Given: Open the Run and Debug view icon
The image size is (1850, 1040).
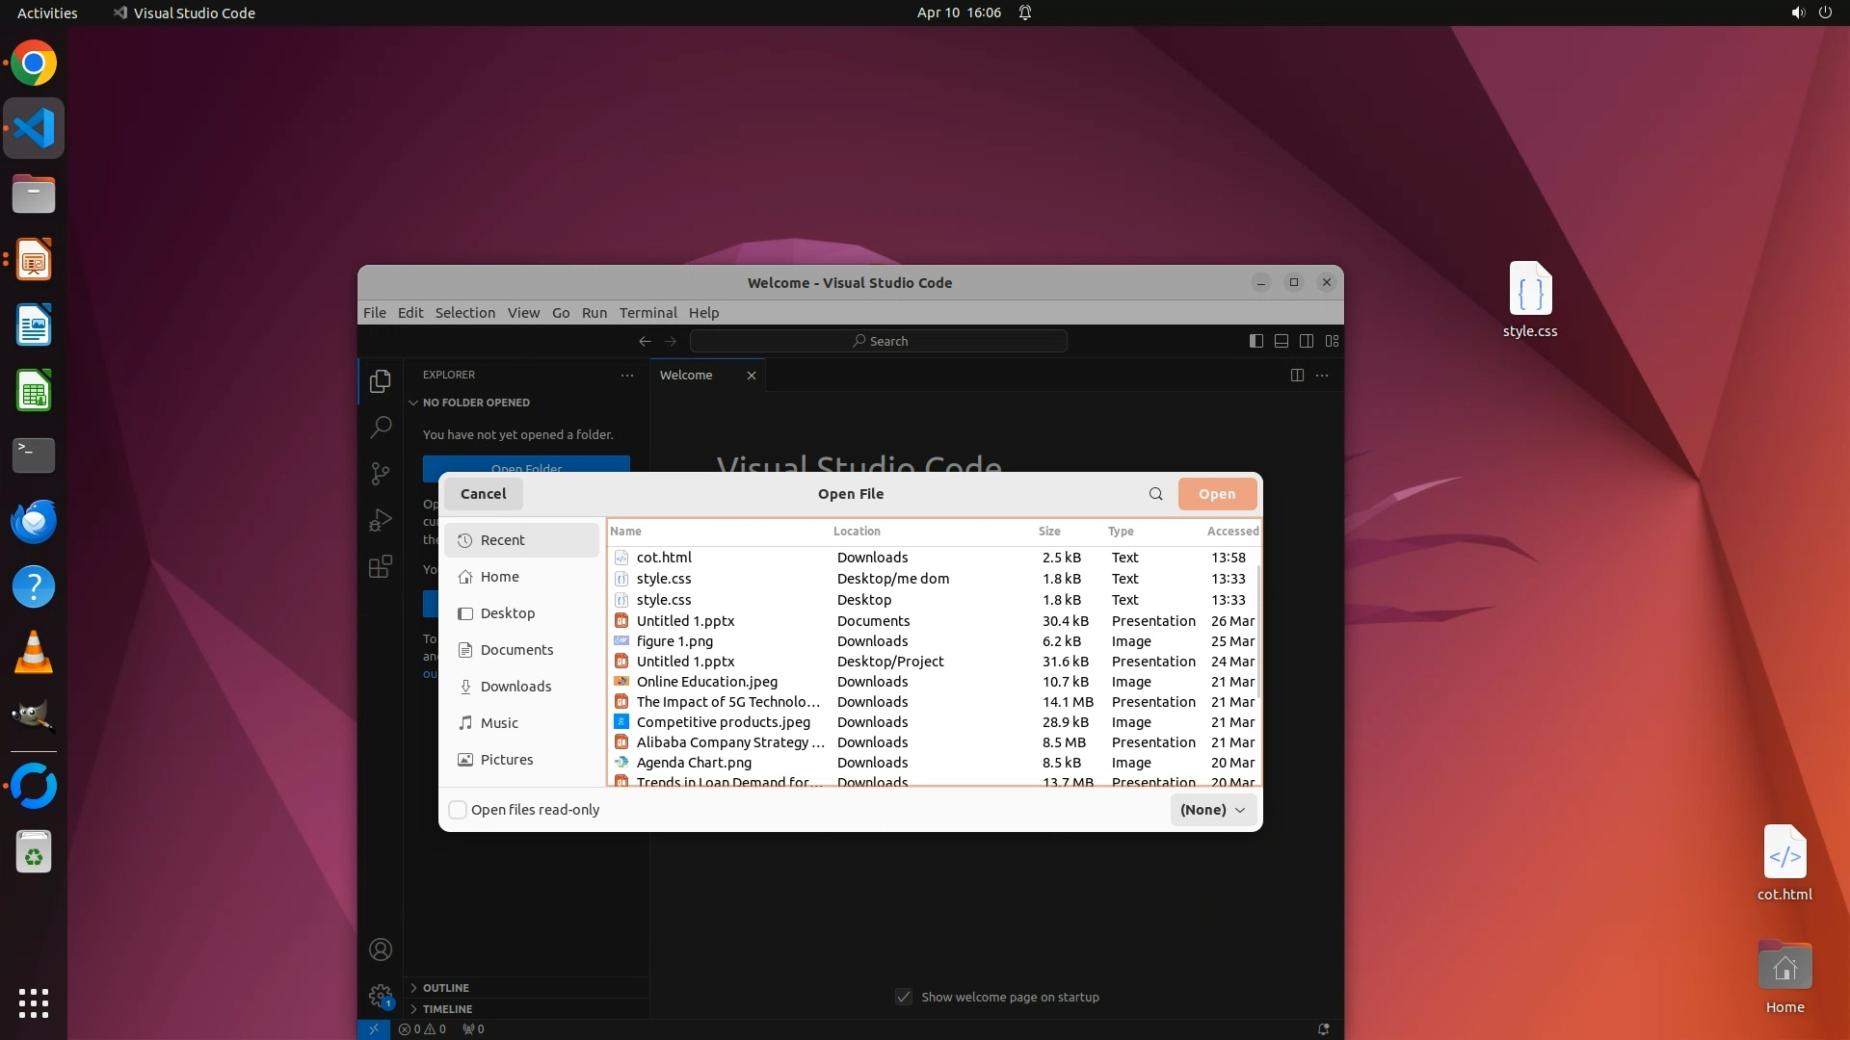Looking at the screenshot, I should (x=381, y=520).
